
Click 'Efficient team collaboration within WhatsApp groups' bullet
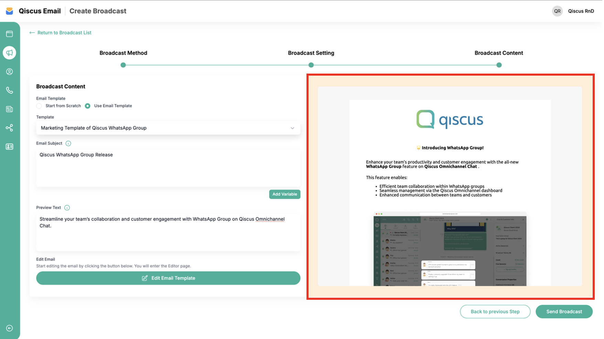pyautogui.click(x=432, y=186)
